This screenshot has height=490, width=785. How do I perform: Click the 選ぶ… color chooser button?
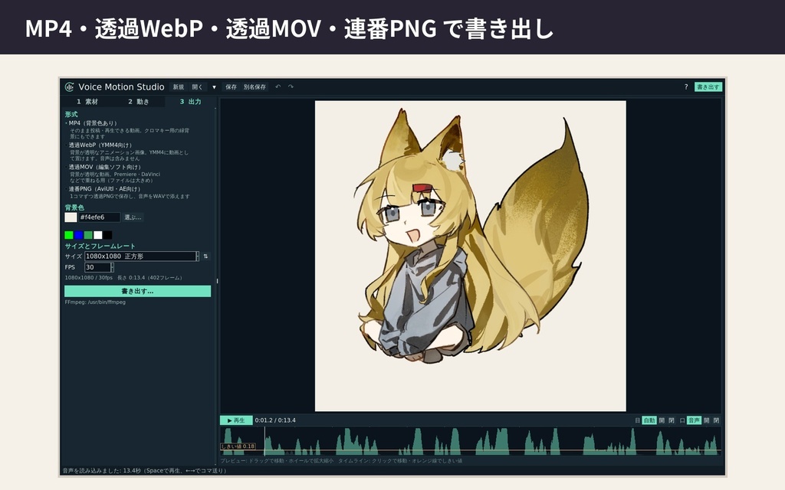[133, 217]
